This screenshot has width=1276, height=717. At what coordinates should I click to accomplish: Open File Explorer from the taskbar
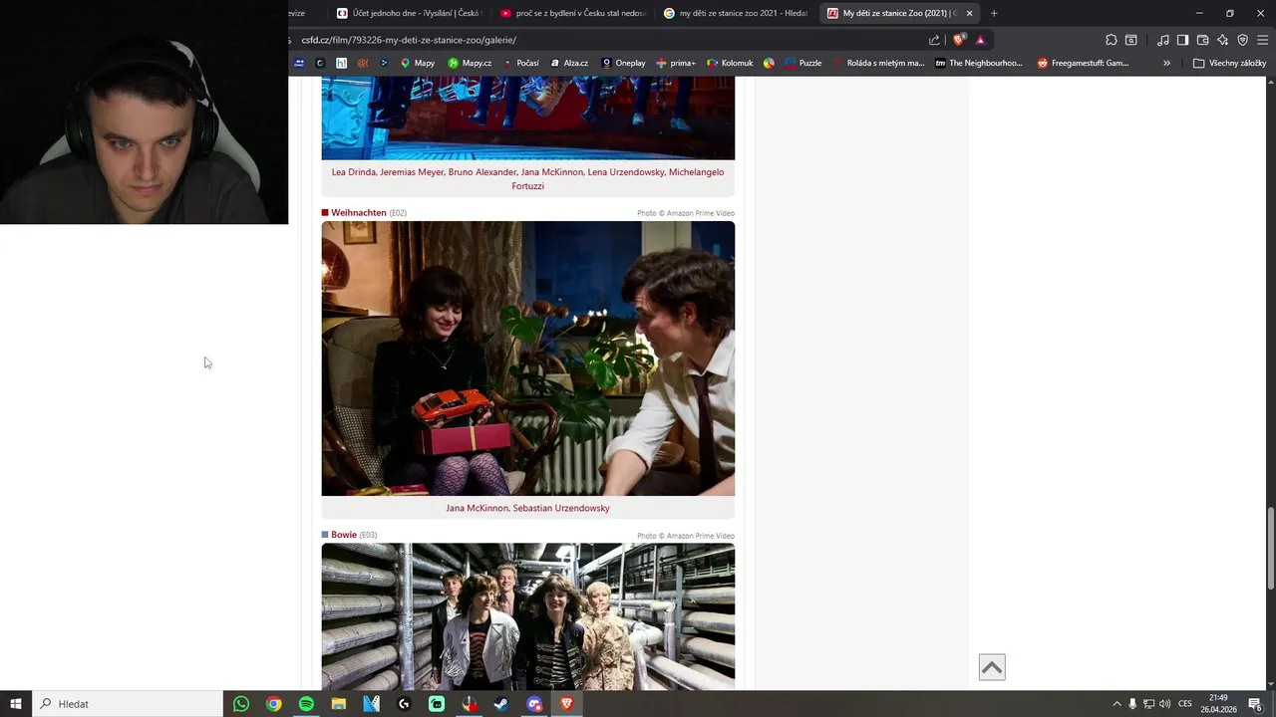pyautogui.click(x=339, y=704)
